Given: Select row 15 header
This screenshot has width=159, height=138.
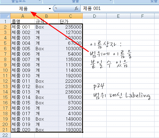Looking at the screenshot, I should 5,97.
